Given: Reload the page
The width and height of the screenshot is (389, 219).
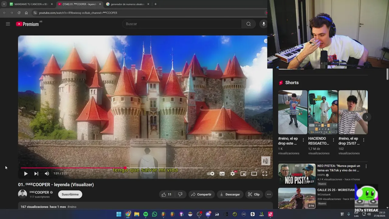Looking at the screenshot, I should pos(19,13).
